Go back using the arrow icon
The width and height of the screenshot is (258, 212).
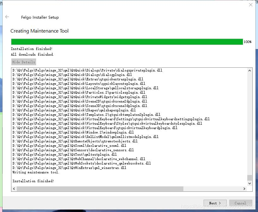(7, 17)
